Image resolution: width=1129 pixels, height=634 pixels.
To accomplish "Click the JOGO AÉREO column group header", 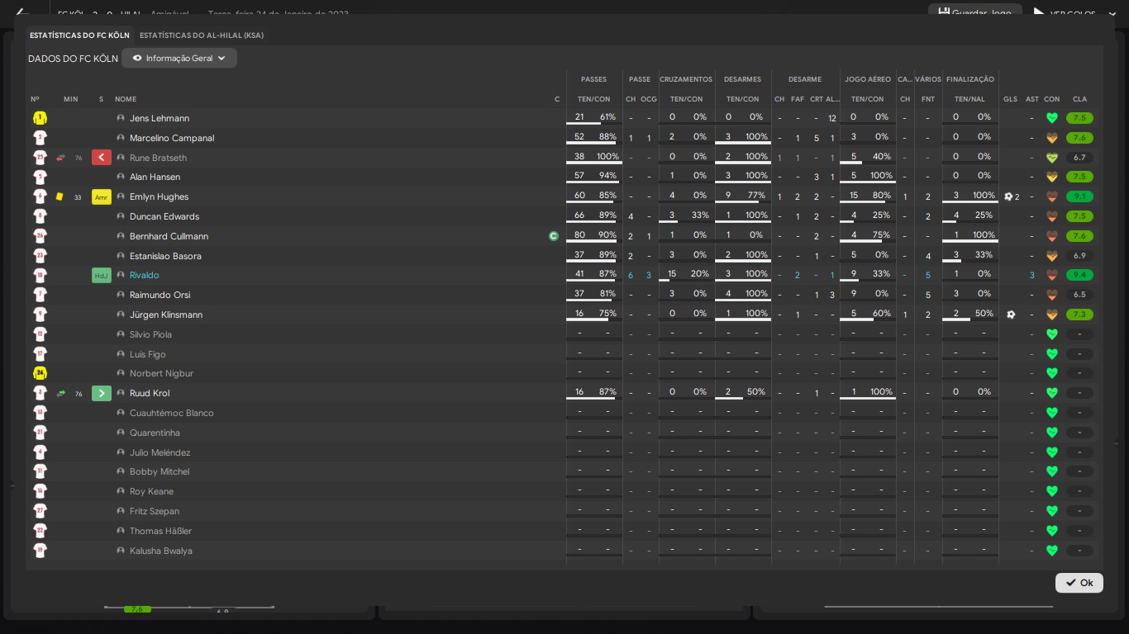I will [x=868, y=79].
